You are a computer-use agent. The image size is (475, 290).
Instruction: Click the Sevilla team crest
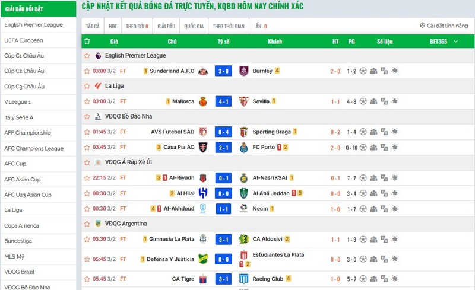pos(243,101)
